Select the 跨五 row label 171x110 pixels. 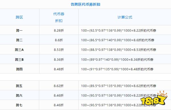coord(19,86)
